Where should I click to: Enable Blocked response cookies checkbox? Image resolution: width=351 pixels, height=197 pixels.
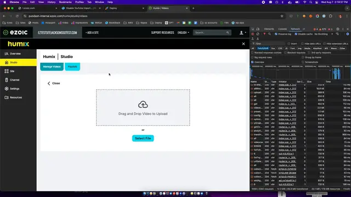tap(252, 53)
